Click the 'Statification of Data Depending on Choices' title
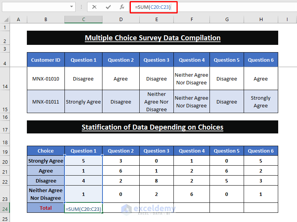The height and width of the screenshot is (222, 297). [152, 127]
